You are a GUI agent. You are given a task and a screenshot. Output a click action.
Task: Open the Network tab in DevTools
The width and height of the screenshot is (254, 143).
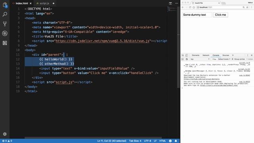206,55
